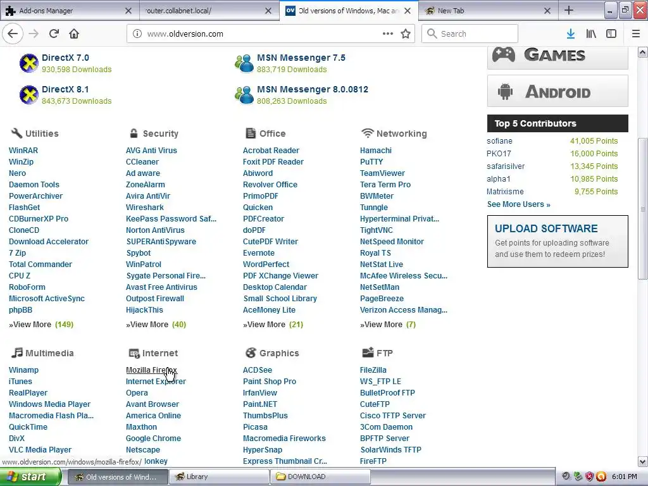Open the Evernote link under Office

pyautogui.click(x=259, y=253)
